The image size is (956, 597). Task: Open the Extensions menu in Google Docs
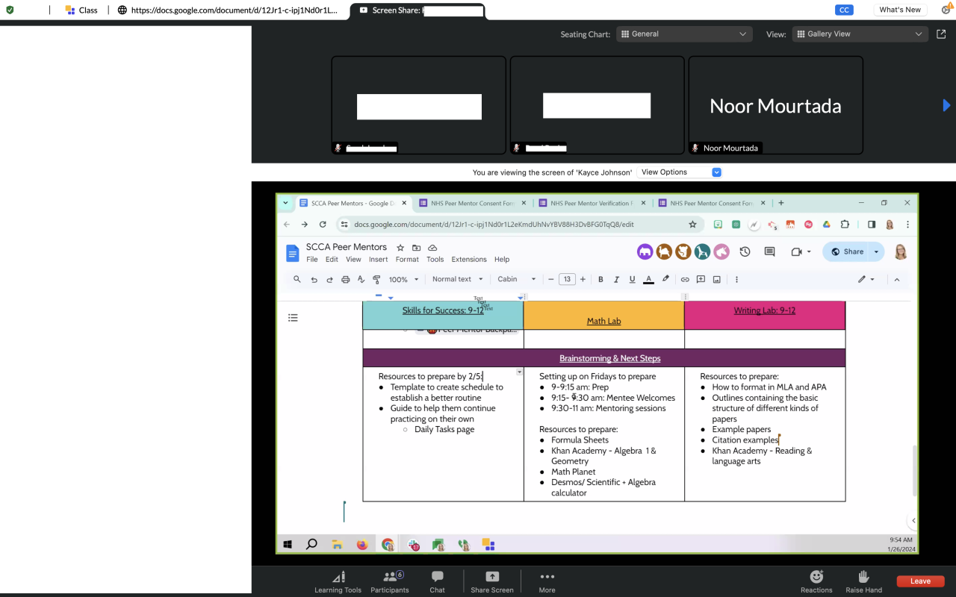(x=469, y=260)
